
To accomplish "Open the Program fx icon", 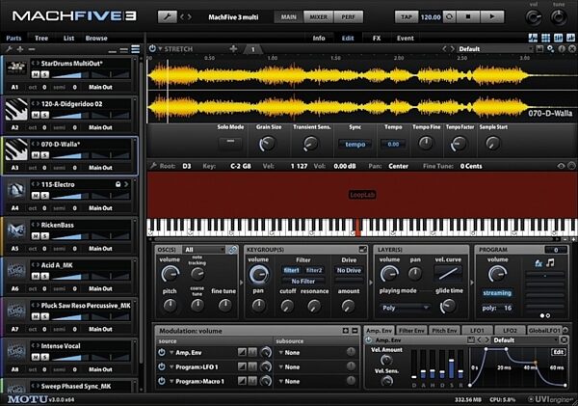I will tap(539, 263).
